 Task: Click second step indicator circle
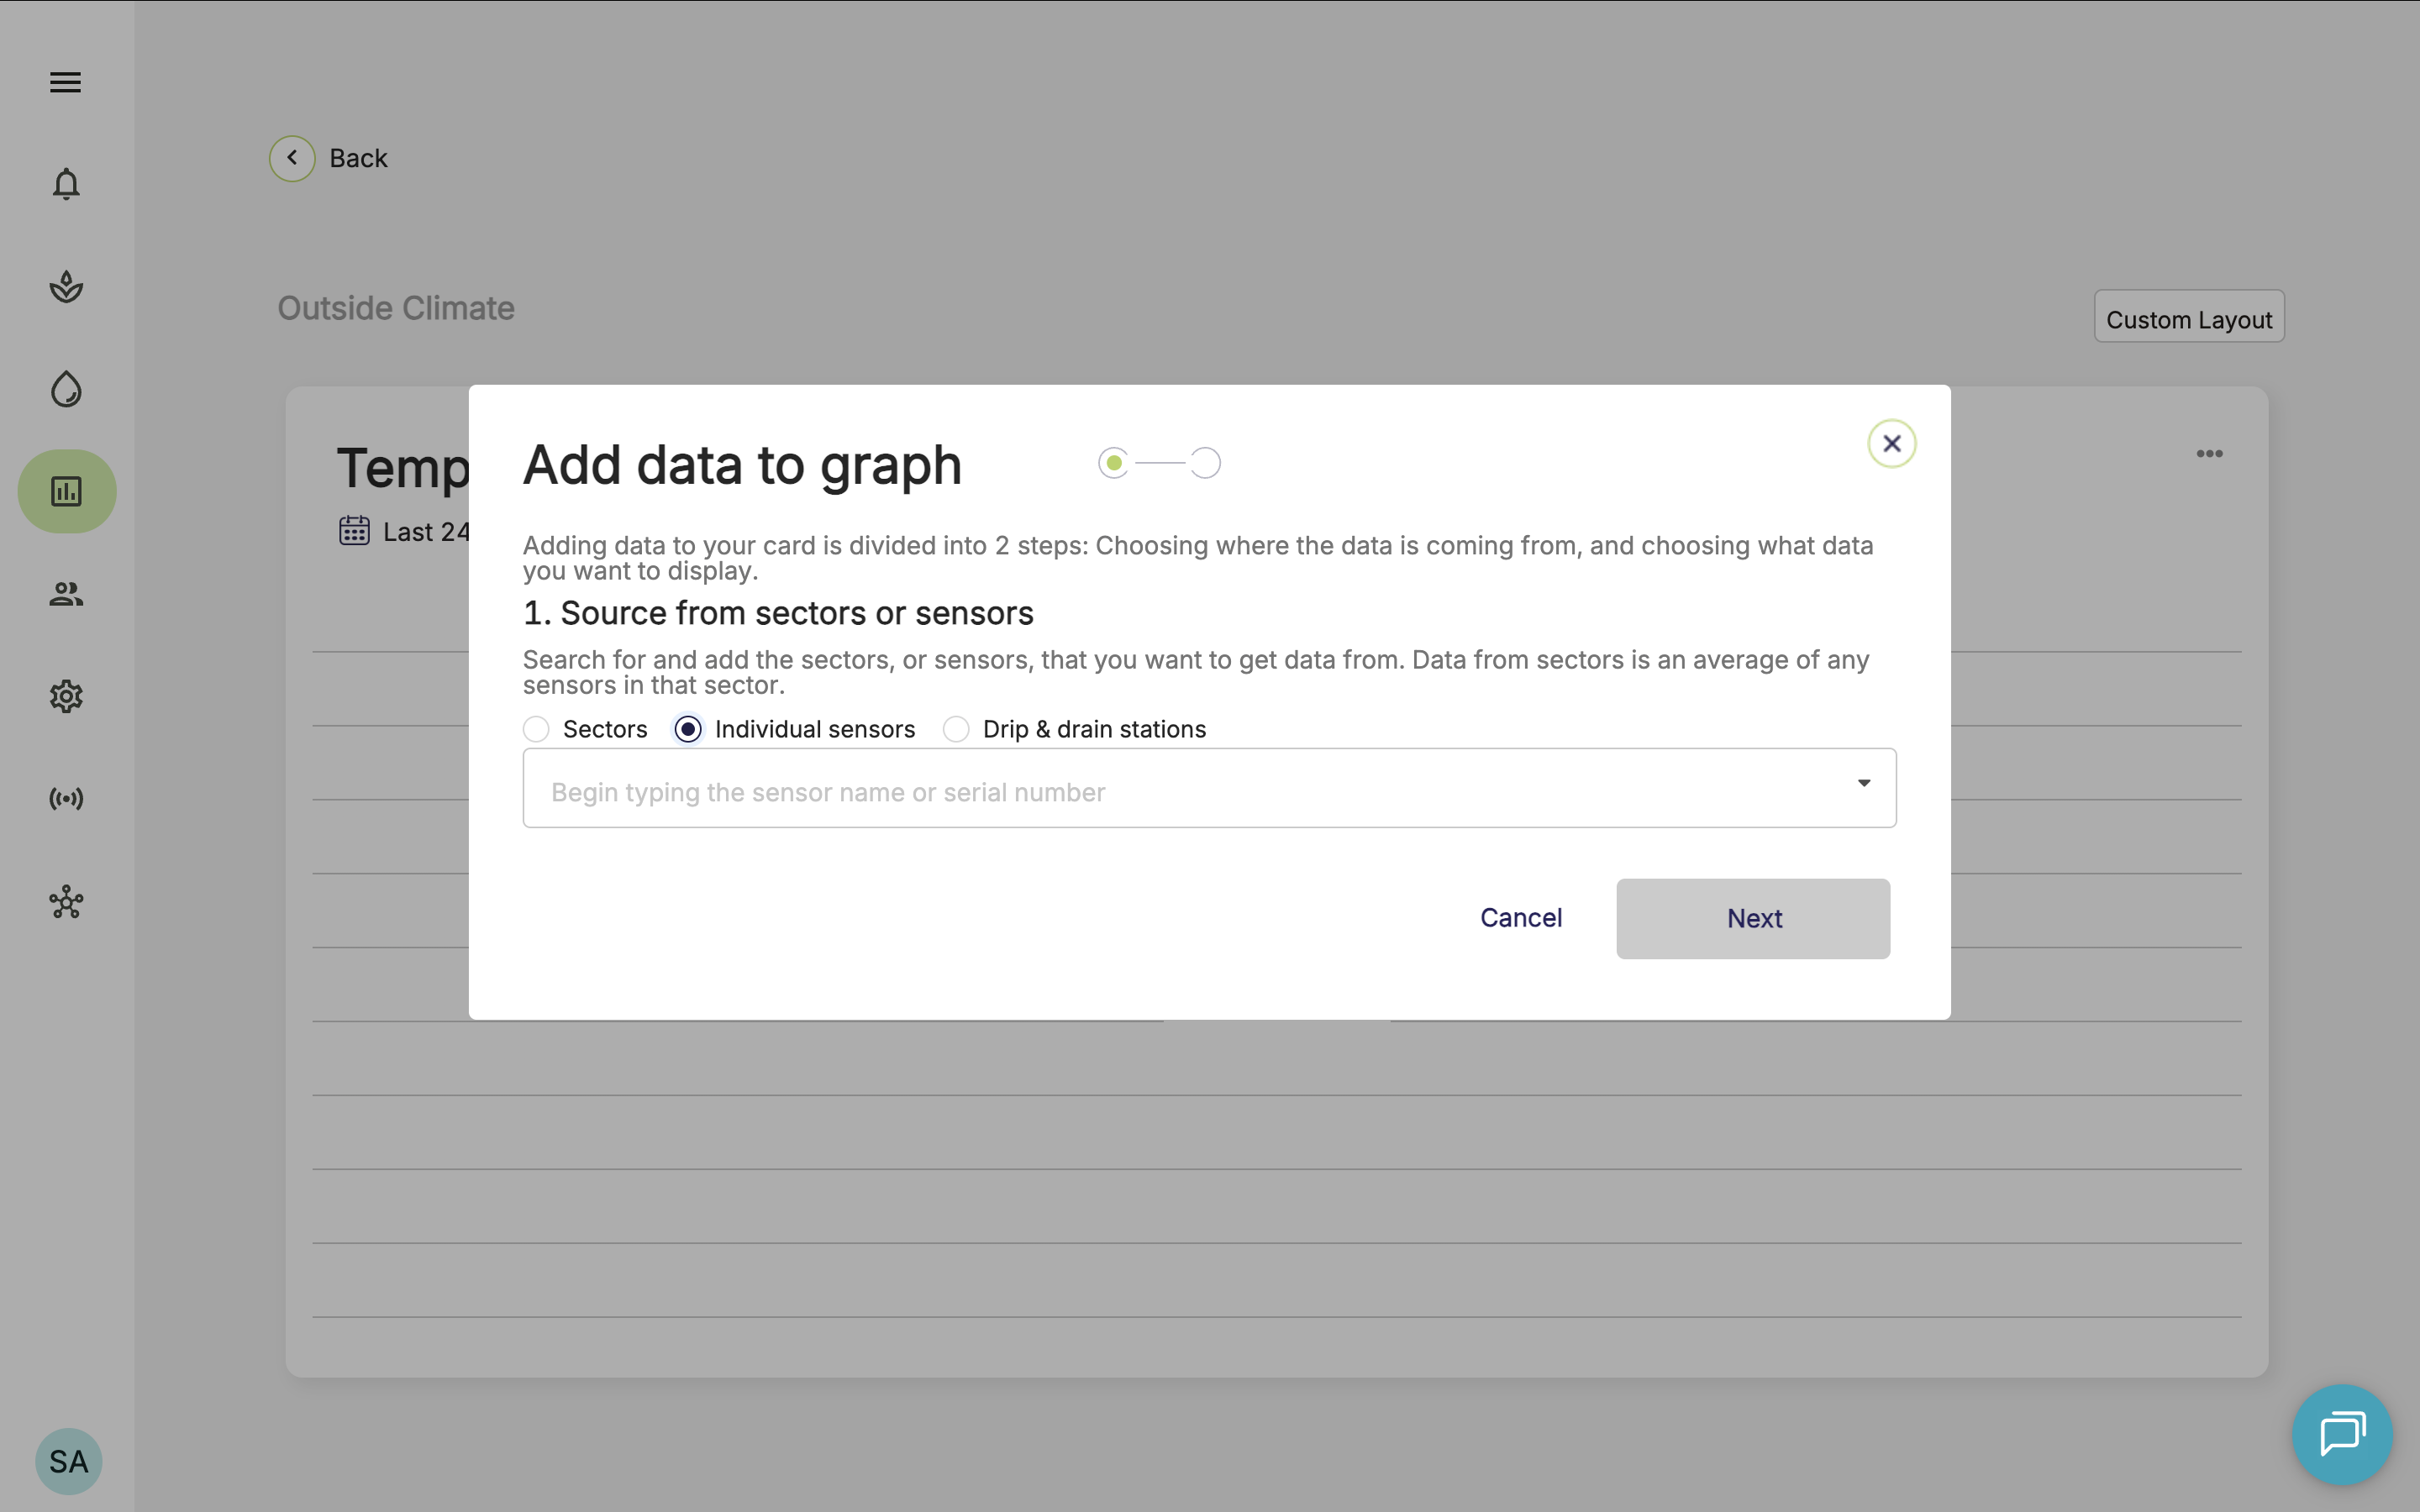coord(1205,463)
